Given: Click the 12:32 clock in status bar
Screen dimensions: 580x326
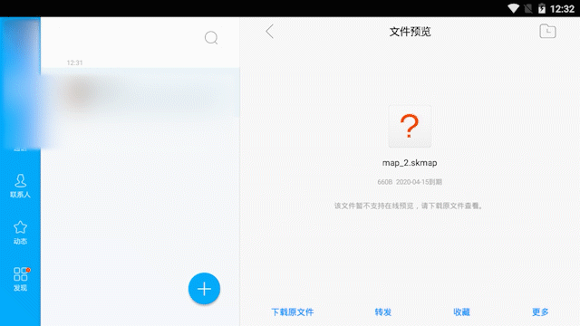Looking at the screenshot, I should coord(562,8).
